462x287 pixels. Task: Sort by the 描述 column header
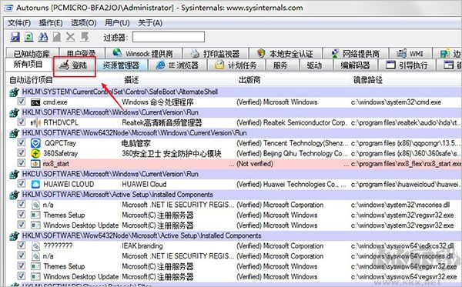[x=178, y=80]
